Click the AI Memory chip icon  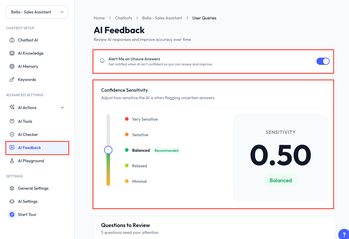[12, 66]
